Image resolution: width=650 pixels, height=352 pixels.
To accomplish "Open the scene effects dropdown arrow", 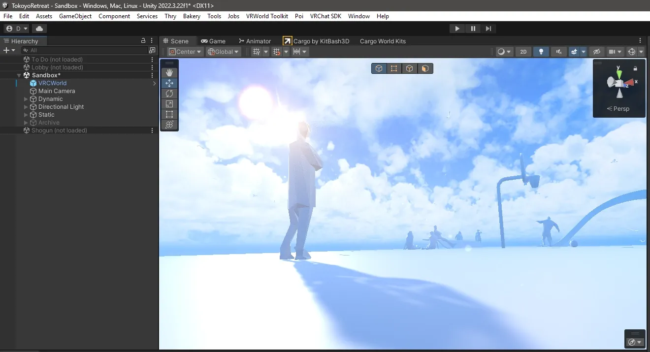I will point(584,52).
